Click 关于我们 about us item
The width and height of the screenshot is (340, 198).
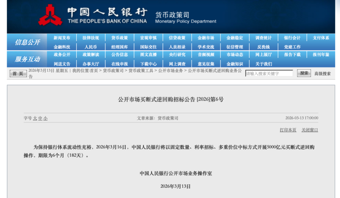click(263, 64)
